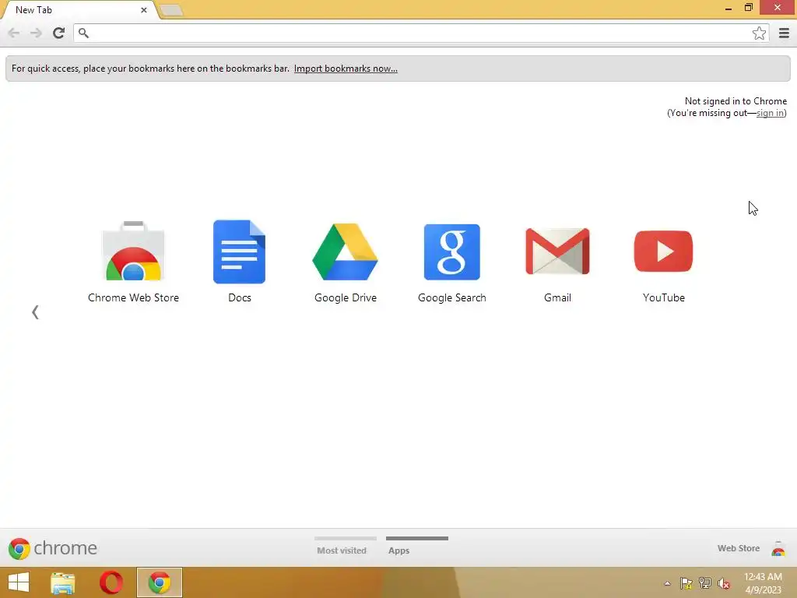The height and width of the screenshot is (598, 797).
Task: Open the Chrome hamburger menu
Action: point(784,33)
